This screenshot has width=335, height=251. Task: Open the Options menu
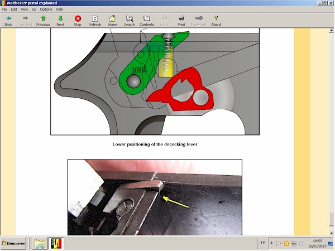coord(46,9)
